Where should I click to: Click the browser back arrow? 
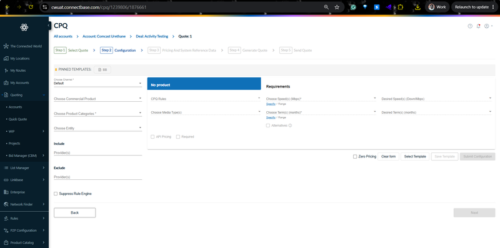tap(7, 7)
